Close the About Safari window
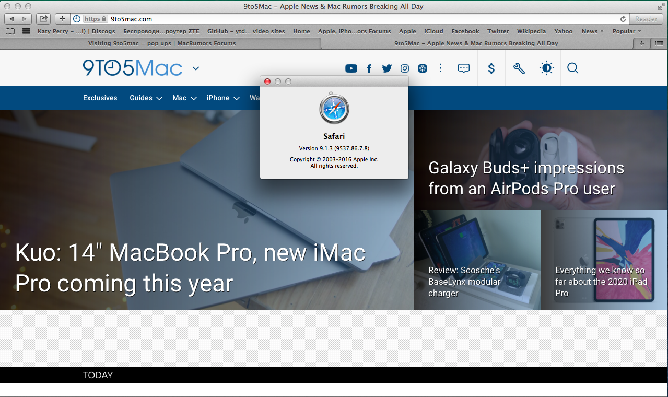 (267, 81)
